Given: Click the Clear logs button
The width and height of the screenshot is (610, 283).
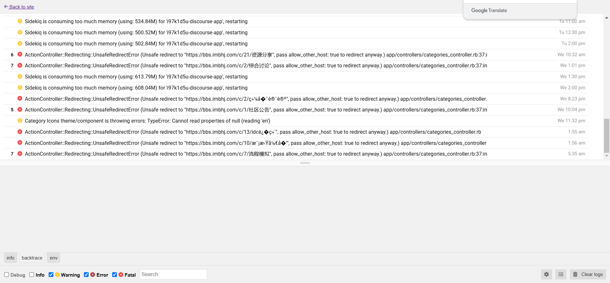Looking at the screenshot, I should click(588, 274).
